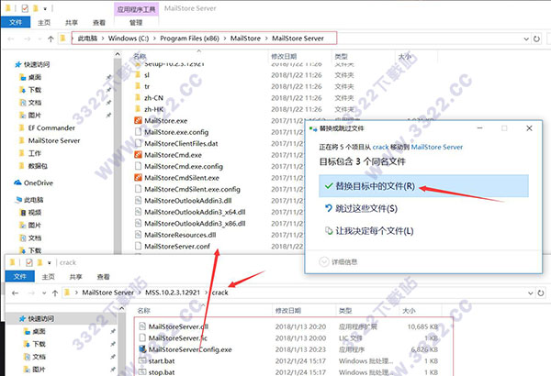The image size is (551, 376).
Task: Select MailStoreCmdSilent.exe file
Action: 182,178
